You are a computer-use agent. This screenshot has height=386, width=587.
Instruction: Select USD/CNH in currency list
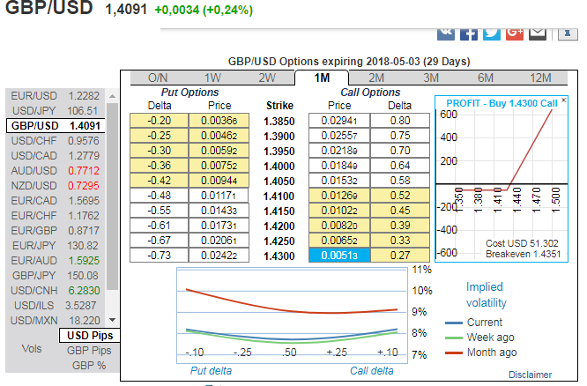coord(56,291)
